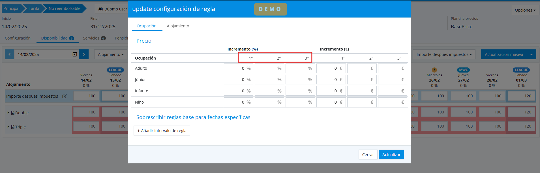Click the MWC event badge

(x=463, y=70)
